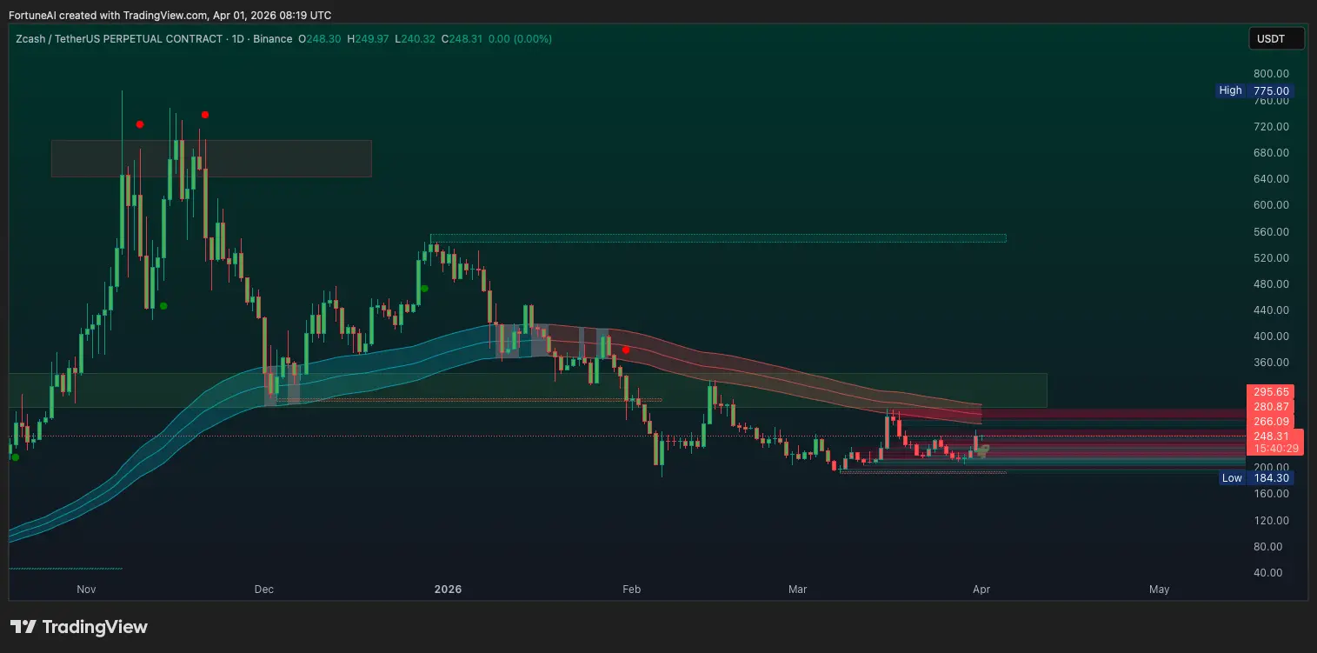Click the Apr 01, 2026 08:19 UTC timestamp
This screenshot has height=653, width=1317.
point(274,16)
